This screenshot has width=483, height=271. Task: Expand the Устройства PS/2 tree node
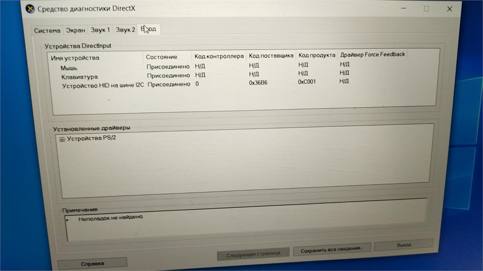click(x=62, y=139)
